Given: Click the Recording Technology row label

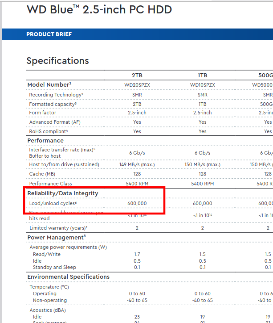Looking at the screenshot, I should (56, 95).
